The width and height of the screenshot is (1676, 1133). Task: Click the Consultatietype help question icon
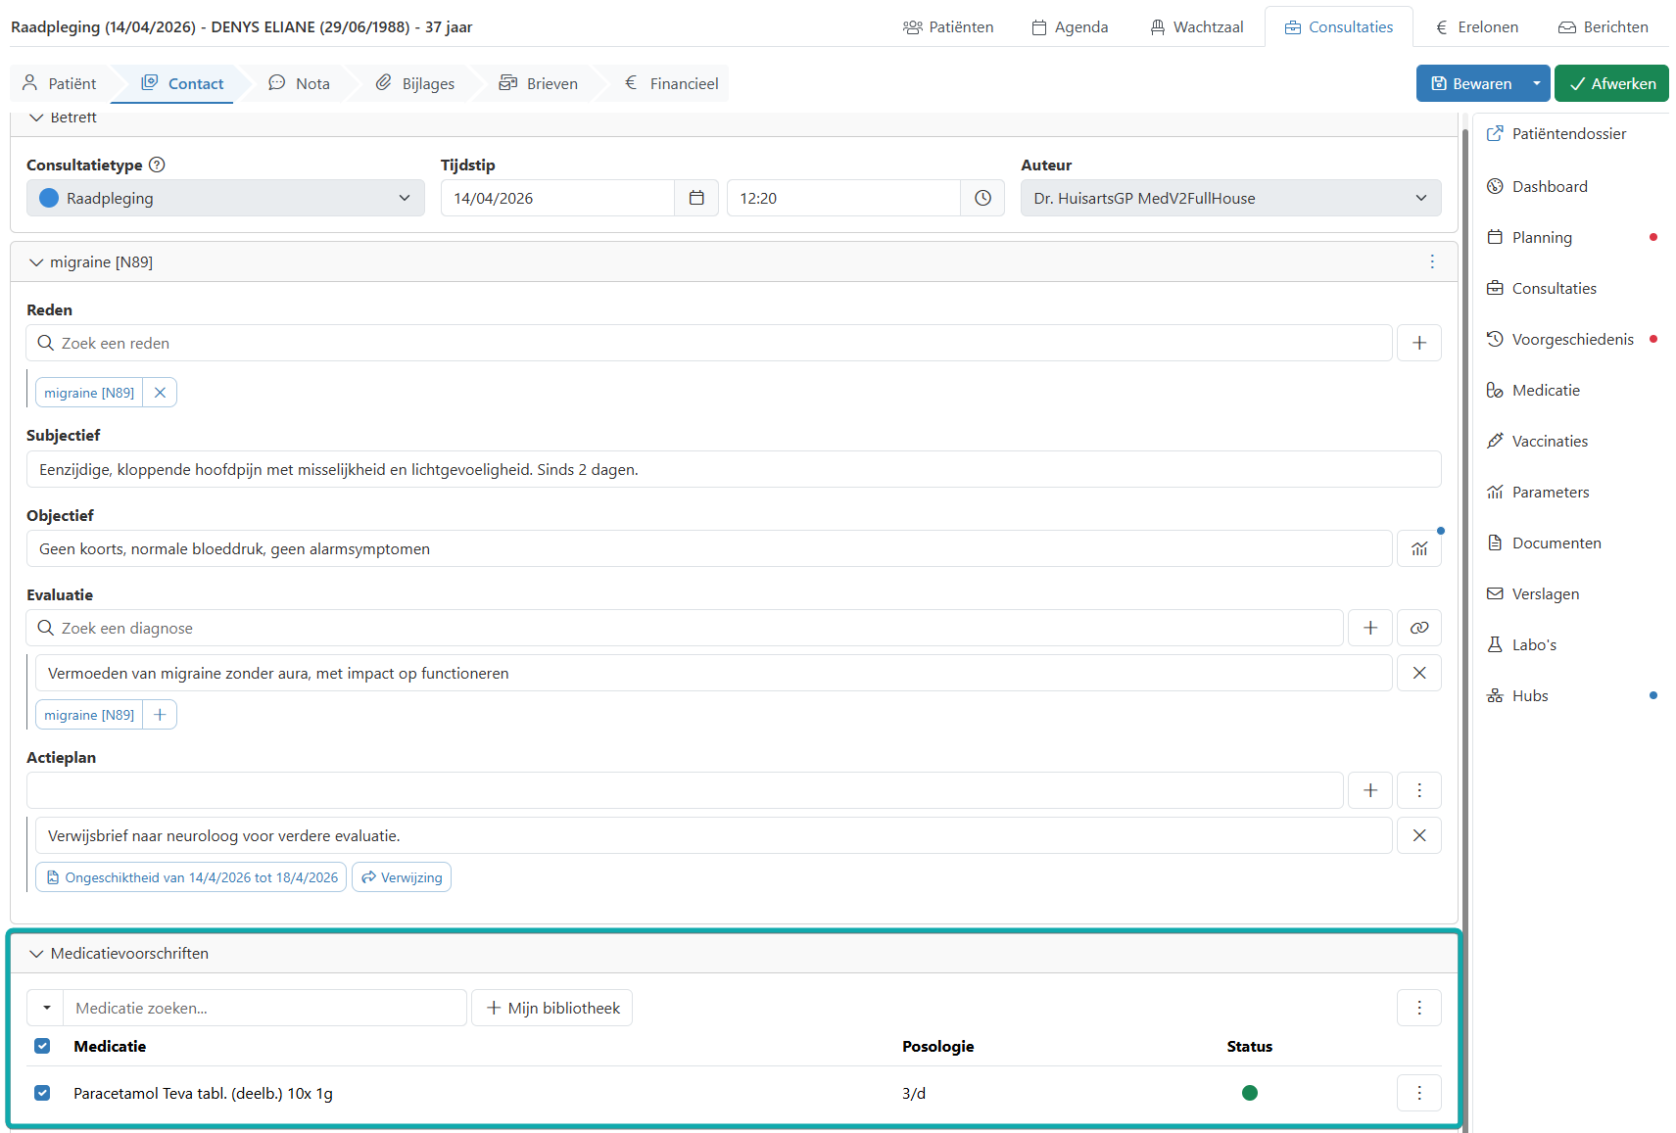(x=157, y=165)
